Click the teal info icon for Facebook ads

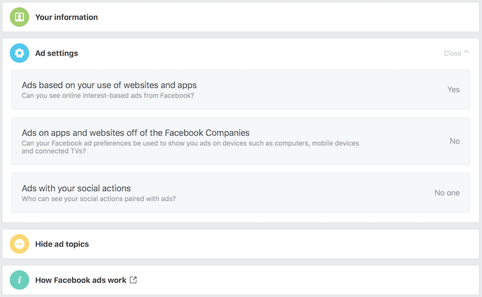click(x=19, y=280)
